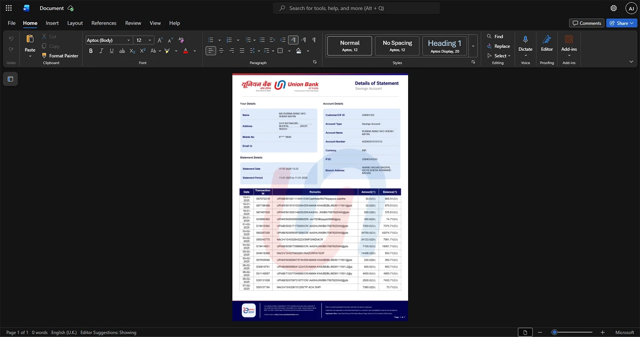Center align the paragraph
The image size is (640, 337).
221,51
